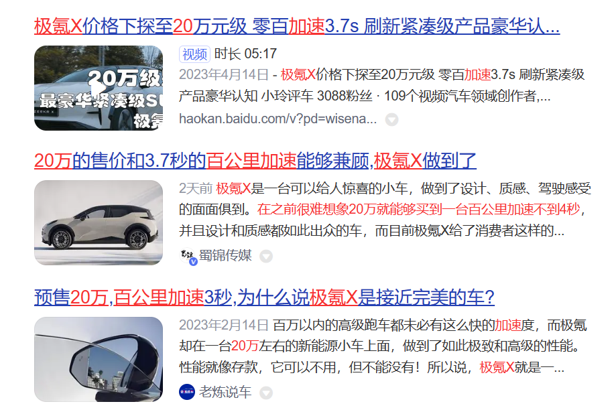Click the 老炼说车 blue avatar icon
The height and width of the screenshot is (414, 612).
[x=187, y=392]
